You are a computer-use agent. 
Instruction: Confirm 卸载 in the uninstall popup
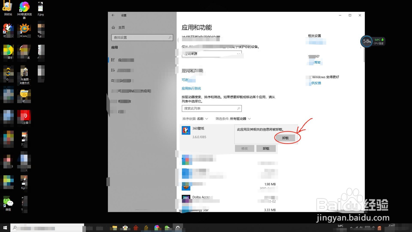pos(285,138)
